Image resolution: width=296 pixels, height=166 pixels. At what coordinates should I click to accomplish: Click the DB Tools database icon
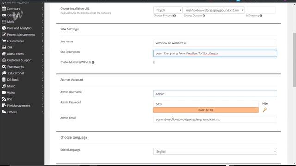[4, 80]
